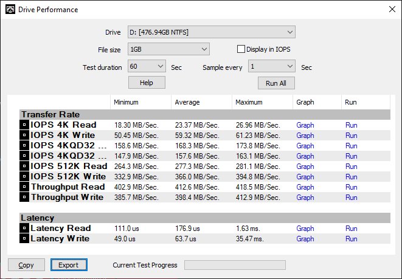
Task: Click the IOPS 4K Read row icon
Action: pyautogui.click(x=24, y=125)
